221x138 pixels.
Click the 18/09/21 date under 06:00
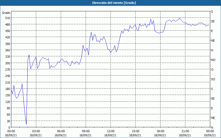[x=61, y=135]
